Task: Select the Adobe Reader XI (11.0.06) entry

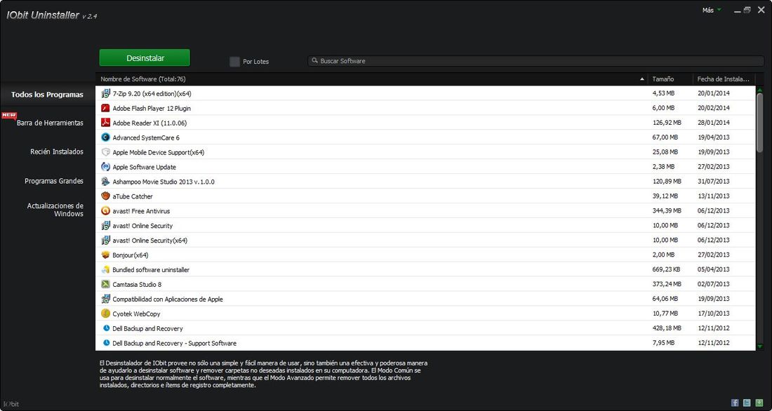Action: pyautogui.click(x=425, y=123)
